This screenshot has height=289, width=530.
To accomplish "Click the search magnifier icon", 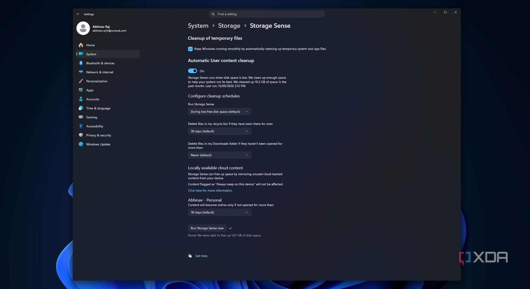I will point(213,14).
